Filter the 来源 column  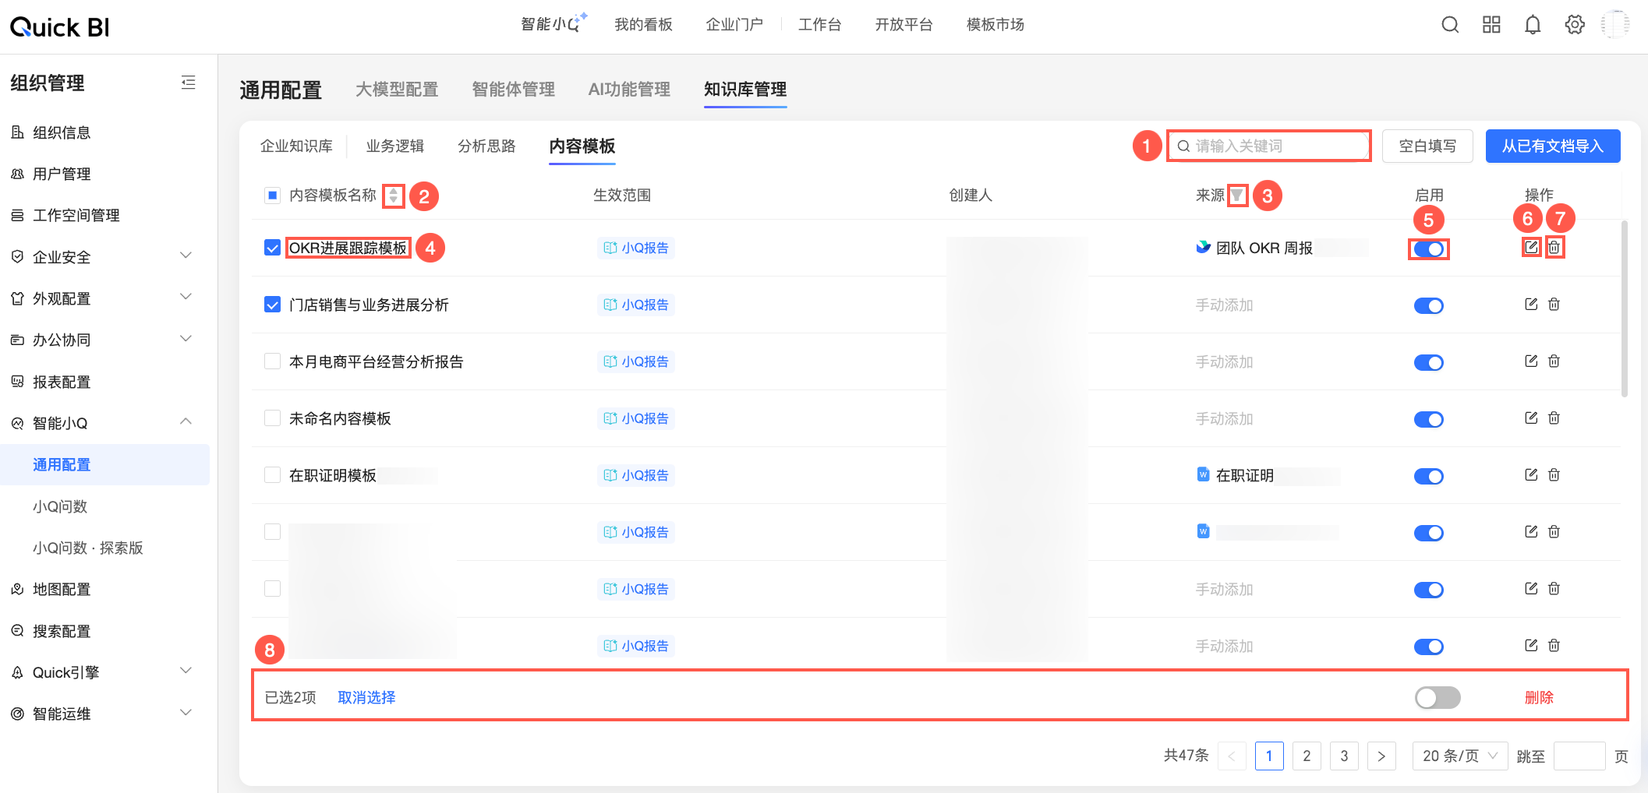[1237, 195]
